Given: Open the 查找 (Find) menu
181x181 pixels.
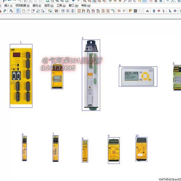Looking at the screenshot, I should pyautogui.click(x=37, y=5).
